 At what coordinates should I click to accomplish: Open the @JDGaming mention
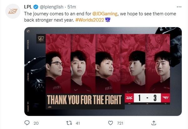[105, 14]
